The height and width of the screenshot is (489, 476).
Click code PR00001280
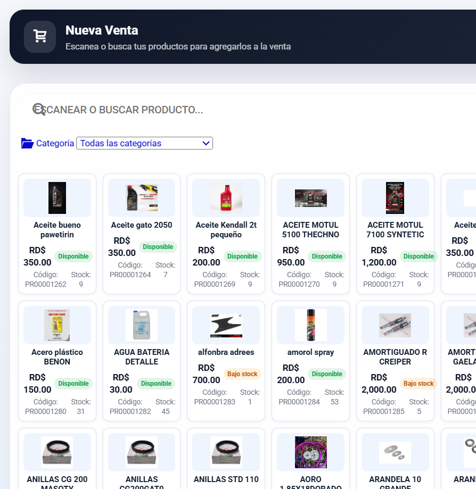tap(46, 411)
